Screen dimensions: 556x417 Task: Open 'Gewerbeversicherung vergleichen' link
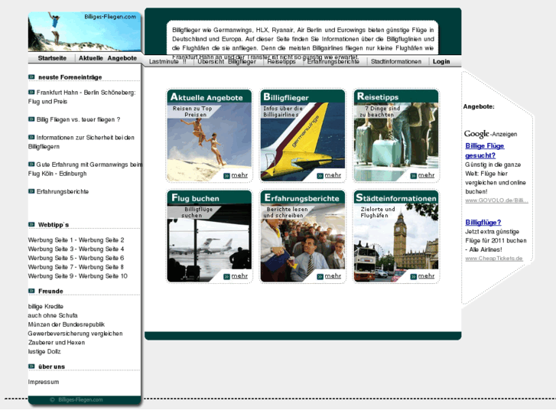[x=76, y=334]
